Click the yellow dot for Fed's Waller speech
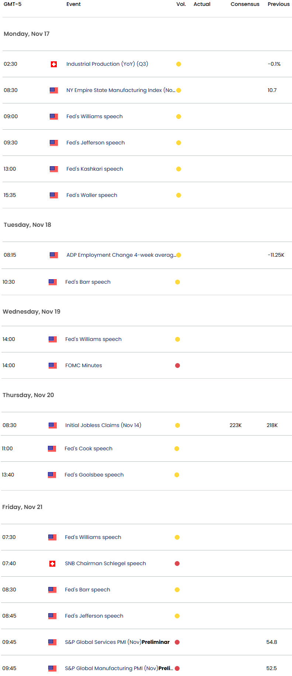This screenshot has height=676, width=292. click(178, 195)
